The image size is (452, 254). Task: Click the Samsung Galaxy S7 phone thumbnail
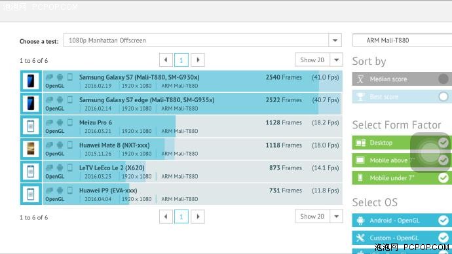[x=31, y=81]
